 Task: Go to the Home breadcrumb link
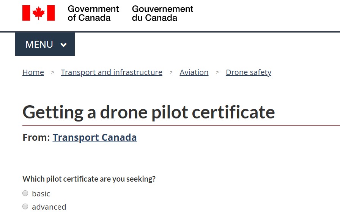(x=33, y=72)
